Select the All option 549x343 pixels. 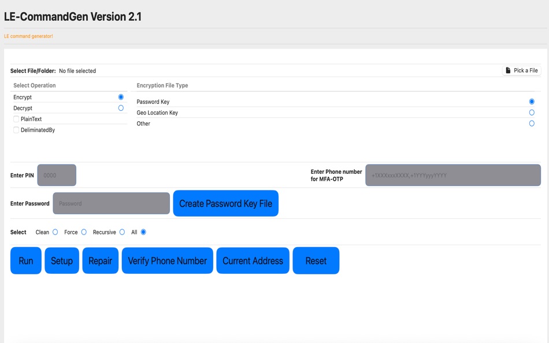click(142, 232)
